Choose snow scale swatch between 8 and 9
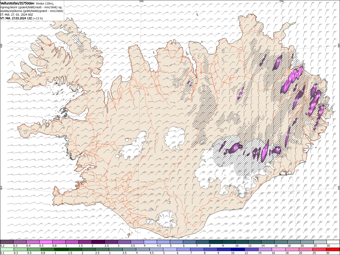 pyautogui.click(x=215, y=242)
